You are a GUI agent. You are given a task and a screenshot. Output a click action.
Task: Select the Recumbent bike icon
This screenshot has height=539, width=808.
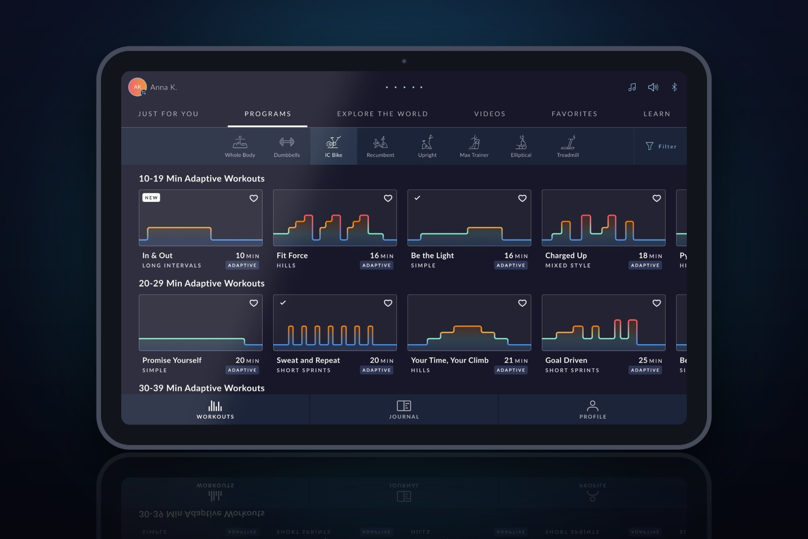[x=380, y=146]
